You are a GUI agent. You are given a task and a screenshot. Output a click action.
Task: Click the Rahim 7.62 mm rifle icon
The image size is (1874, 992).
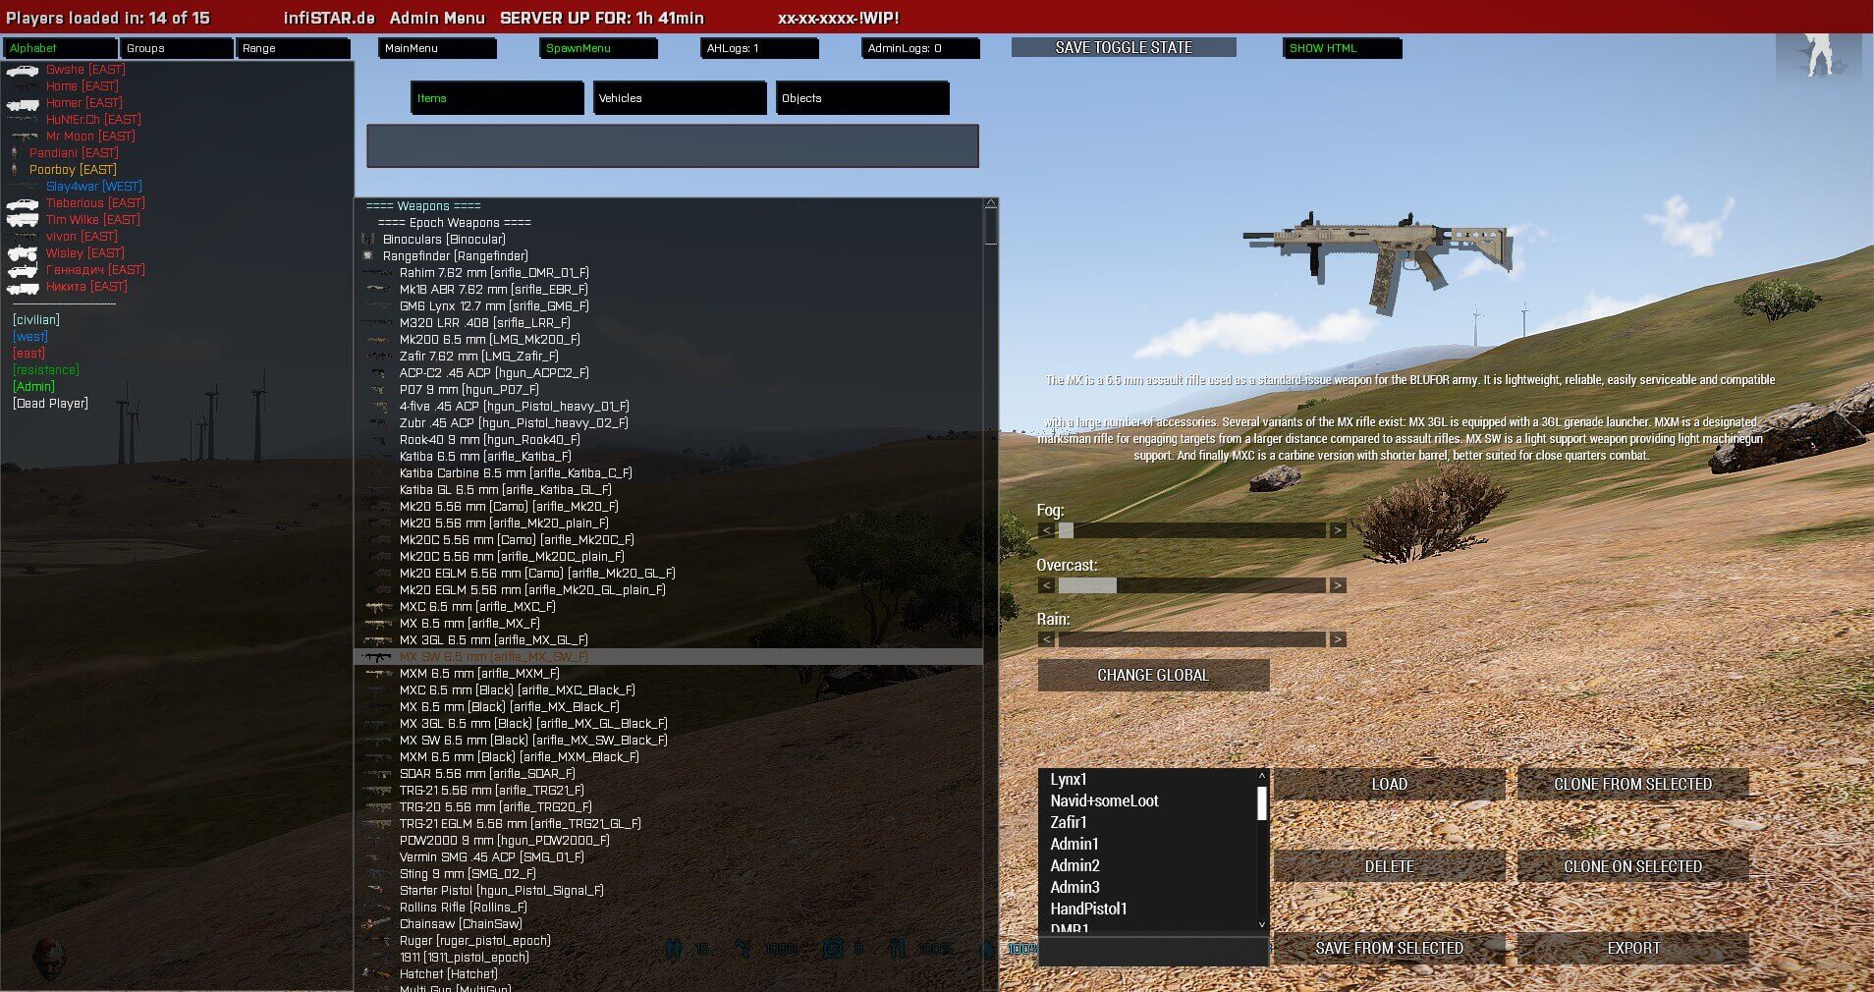pyautogui.click(x=377, y=273)
